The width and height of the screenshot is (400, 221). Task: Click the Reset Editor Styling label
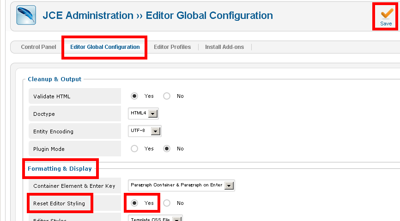click(x=59, y=203)
